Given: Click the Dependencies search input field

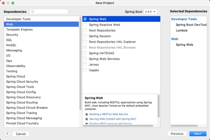Looking at the screenshot, I should coord(49,12).
